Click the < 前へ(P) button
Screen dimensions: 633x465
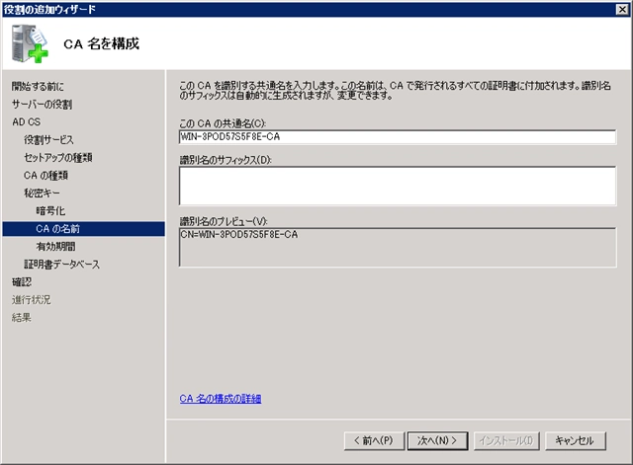[x=374, y=440]
